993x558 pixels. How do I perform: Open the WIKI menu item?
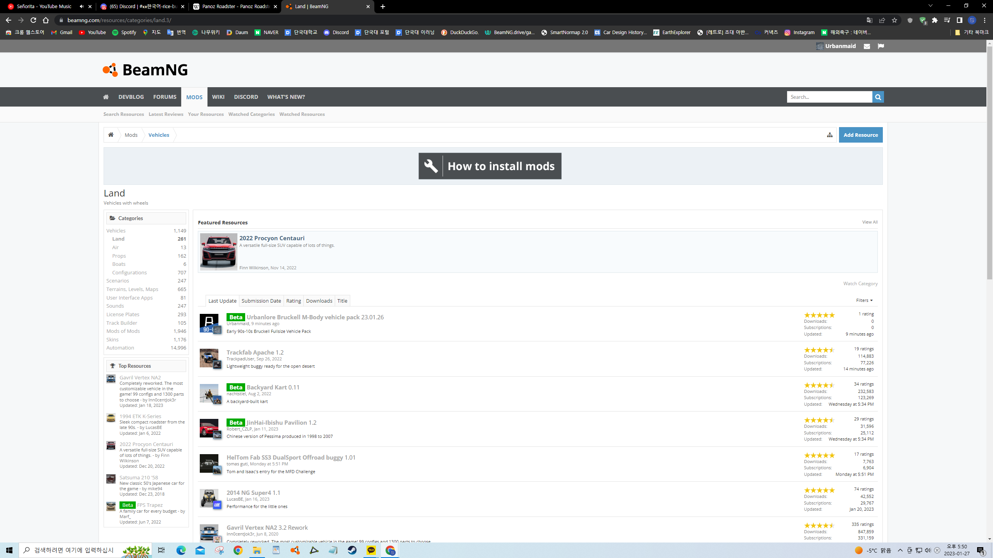click(218, 97)
